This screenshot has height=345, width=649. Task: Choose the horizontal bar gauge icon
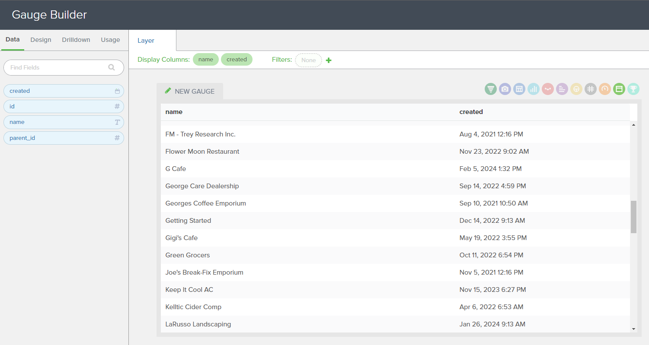tap(562, 89)
